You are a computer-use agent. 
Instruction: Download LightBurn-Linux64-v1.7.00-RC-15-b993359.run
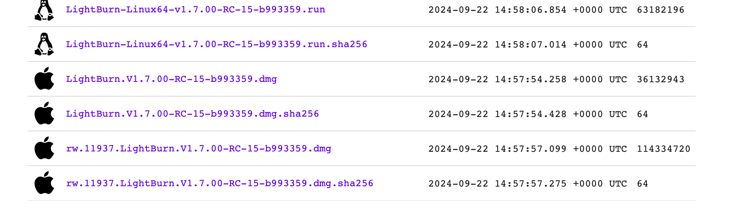point(195,10)
